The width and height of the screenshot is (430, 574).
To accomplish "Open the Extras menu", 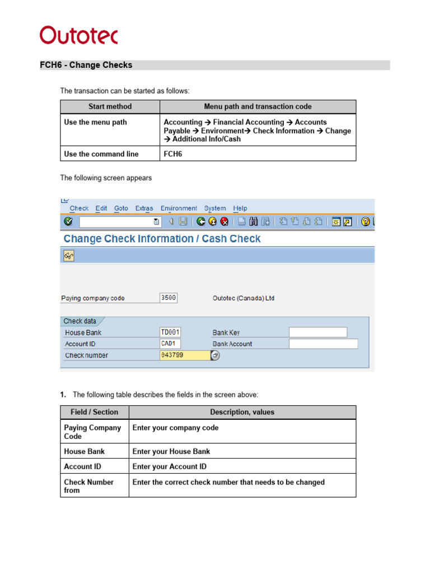I will point(144,209).
